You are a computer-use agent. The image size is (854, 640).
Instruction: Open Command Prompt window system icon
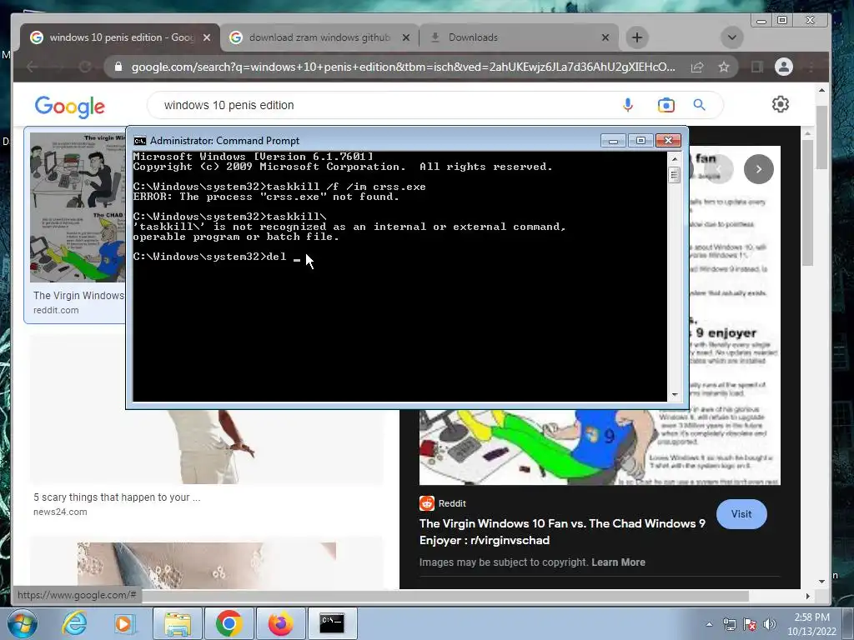(140, 141)
